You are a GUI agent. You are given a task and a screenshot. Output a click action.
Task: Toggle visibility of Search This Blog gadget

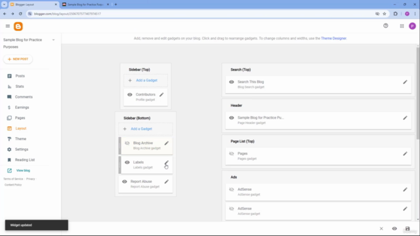(x=232, y=82)
